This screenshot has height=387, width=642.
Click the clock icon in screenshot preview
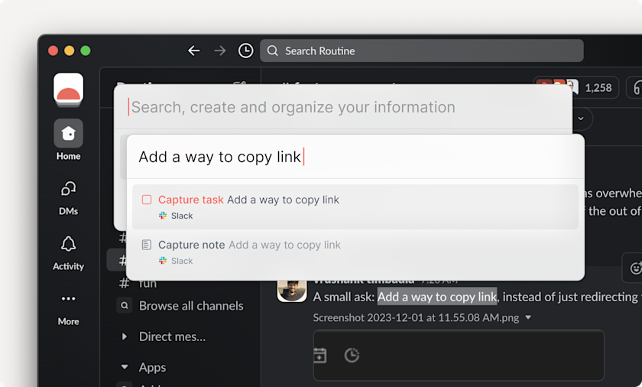pos(352,355)
